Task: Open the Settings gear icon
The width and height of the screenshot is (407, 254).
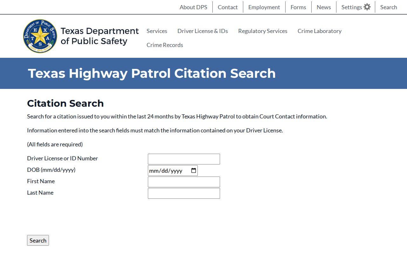Action: point(367,7)
